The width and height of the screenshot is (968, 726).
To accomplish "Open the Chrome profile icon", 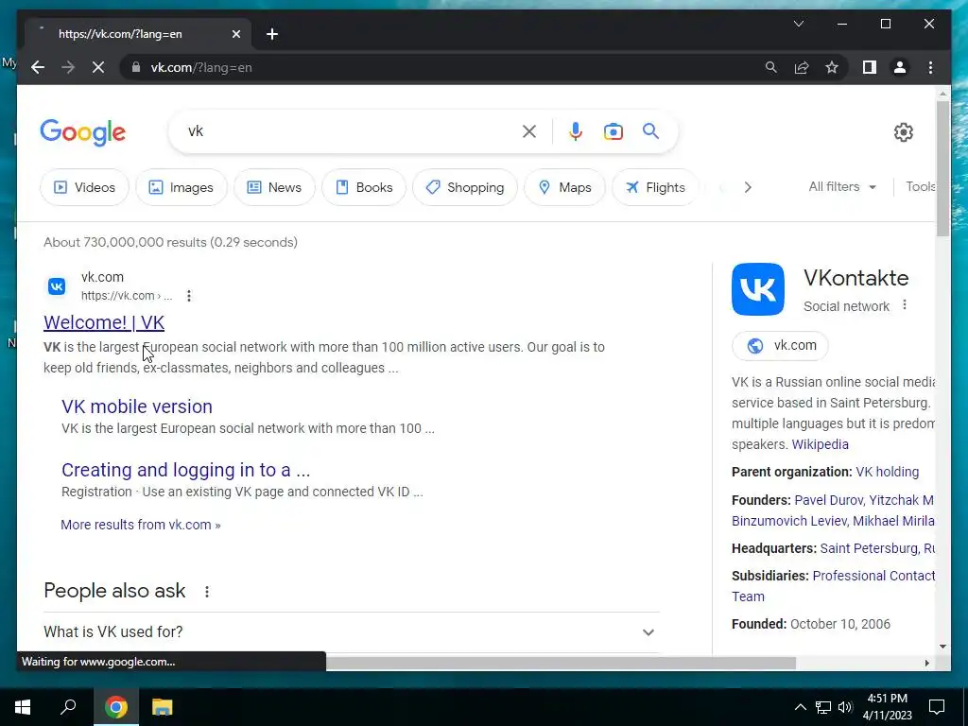I will point(900,67).
